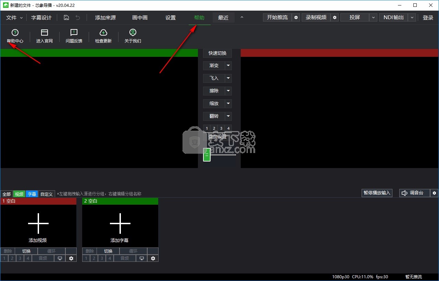Screen dimensions: 439x281
Task: Click the 删除 button on input 2
Action: point(89,251)
